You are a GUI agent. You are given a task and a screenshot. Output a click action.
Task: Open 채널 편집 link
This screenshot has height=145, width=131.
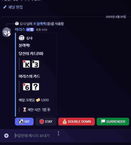coord(15,7)
